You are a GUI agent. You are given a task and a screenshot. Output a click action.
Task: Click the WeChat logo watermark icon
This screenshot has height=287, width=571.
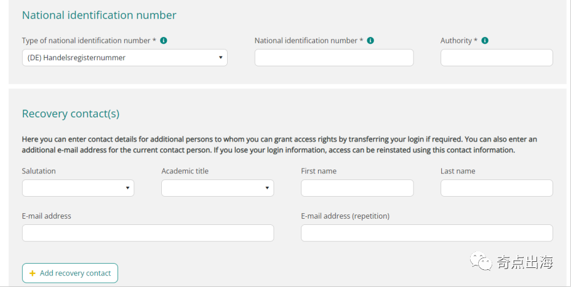(x=481, y=262)
